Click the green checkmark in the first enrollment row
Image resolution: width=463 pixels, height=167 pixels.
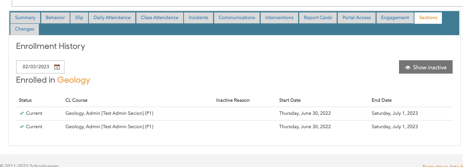pos(22,113)
